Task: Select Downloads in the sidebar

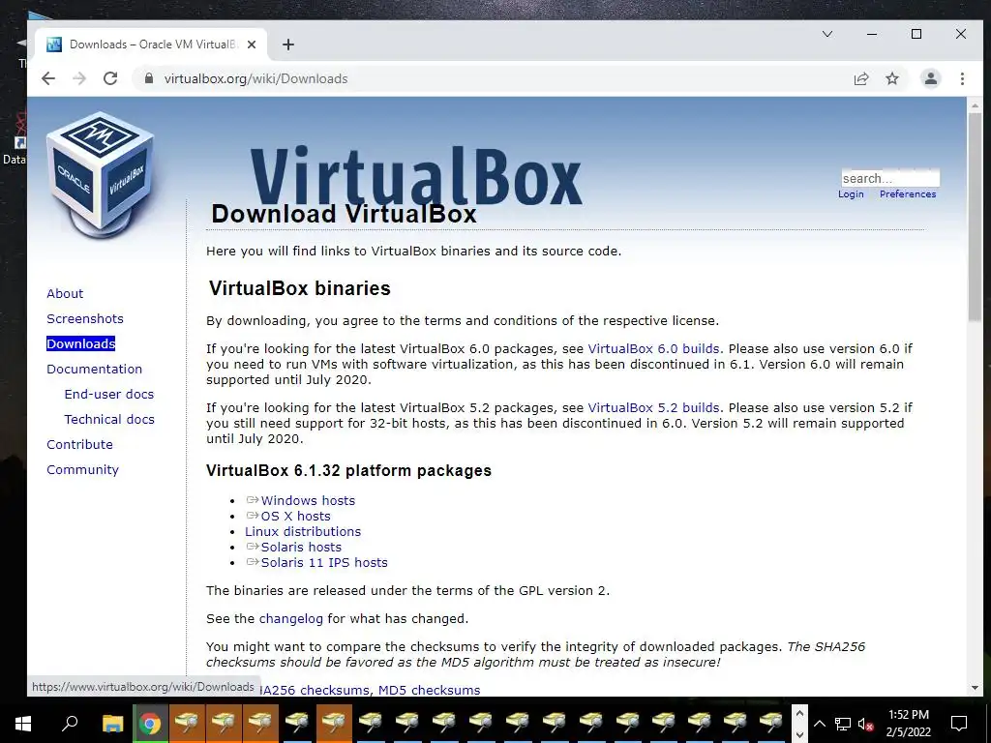Action: point(81,343)
